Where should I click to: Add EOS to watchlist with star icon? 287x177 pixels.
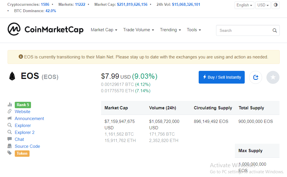[273, 77]
